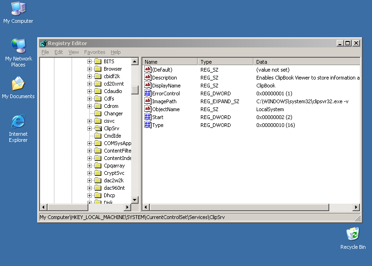Click the Registry Editor title bar icon
The image size is (372, 266).
point(43,43)
